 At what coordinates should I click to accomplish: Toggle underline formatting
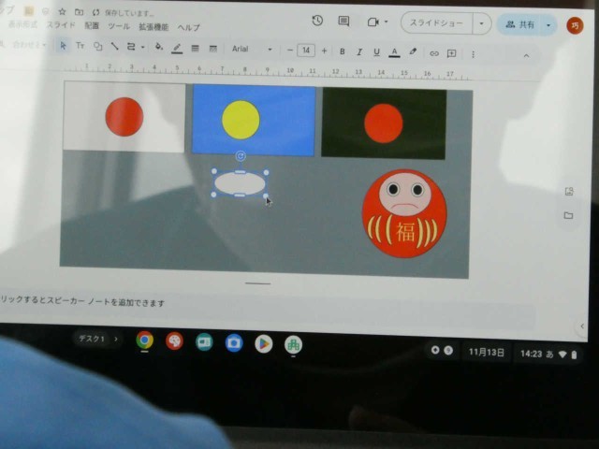tap(376, 52)
